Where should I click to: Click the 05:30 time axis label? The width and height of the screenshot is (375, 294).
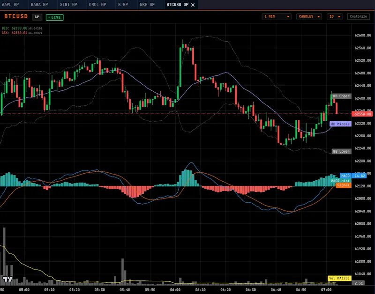coord(100,290)
